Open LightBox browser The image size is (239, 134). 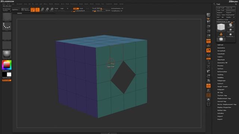(16, 10)
